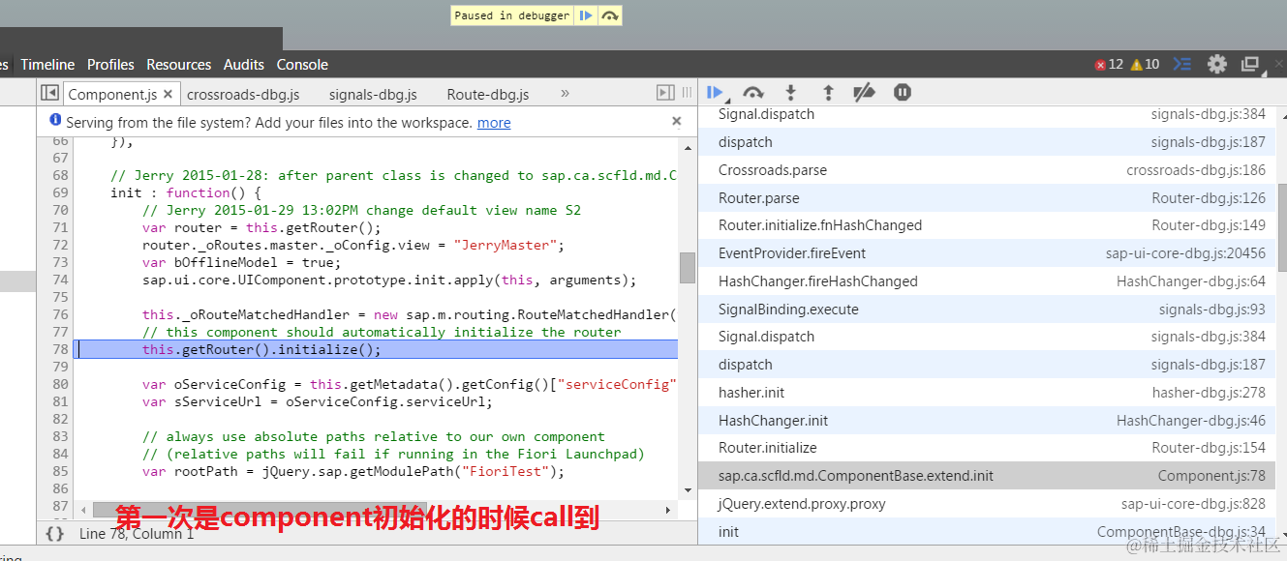Set breakpoint on line number 74
Image resolution: width=1287 pixels, height=561 pixels.
coord(60,280)
